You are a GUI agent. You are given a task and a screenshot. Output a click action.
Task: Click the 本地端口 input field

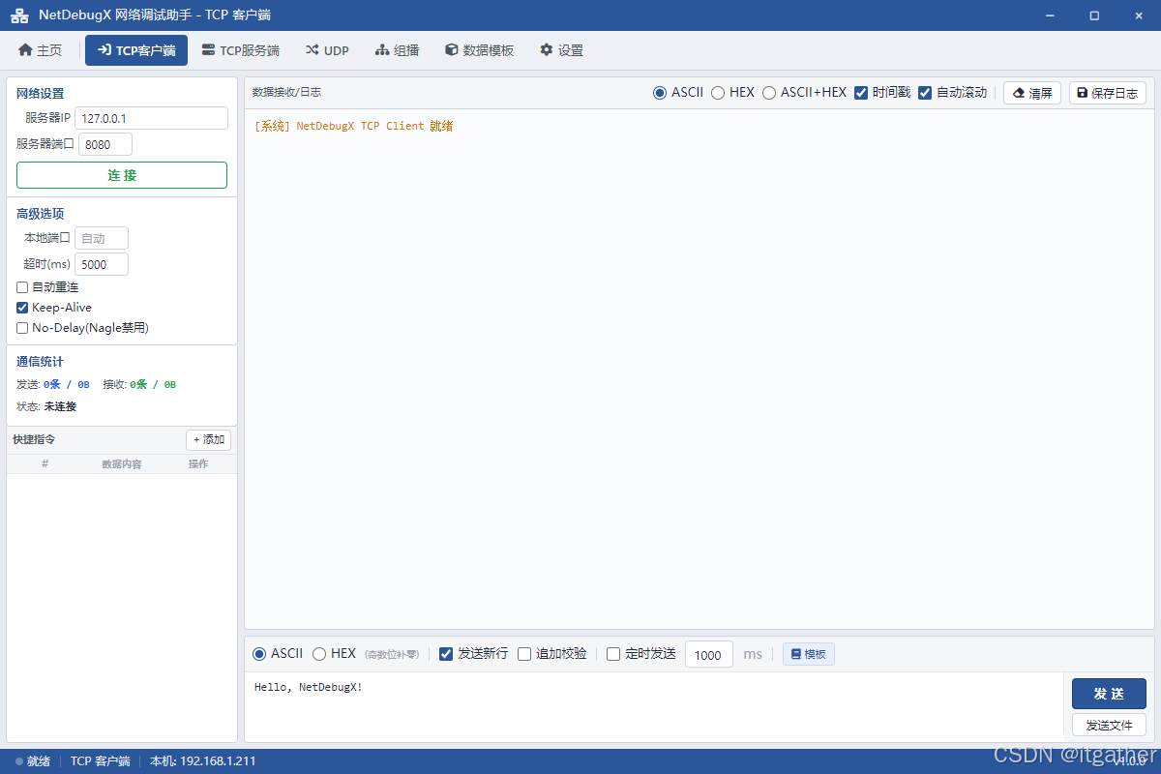click(102, 238)
